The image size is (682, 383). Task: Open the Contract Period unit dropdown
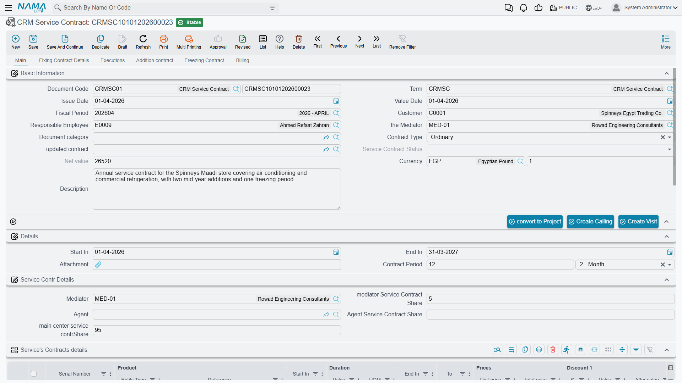[x=670, y=265]
